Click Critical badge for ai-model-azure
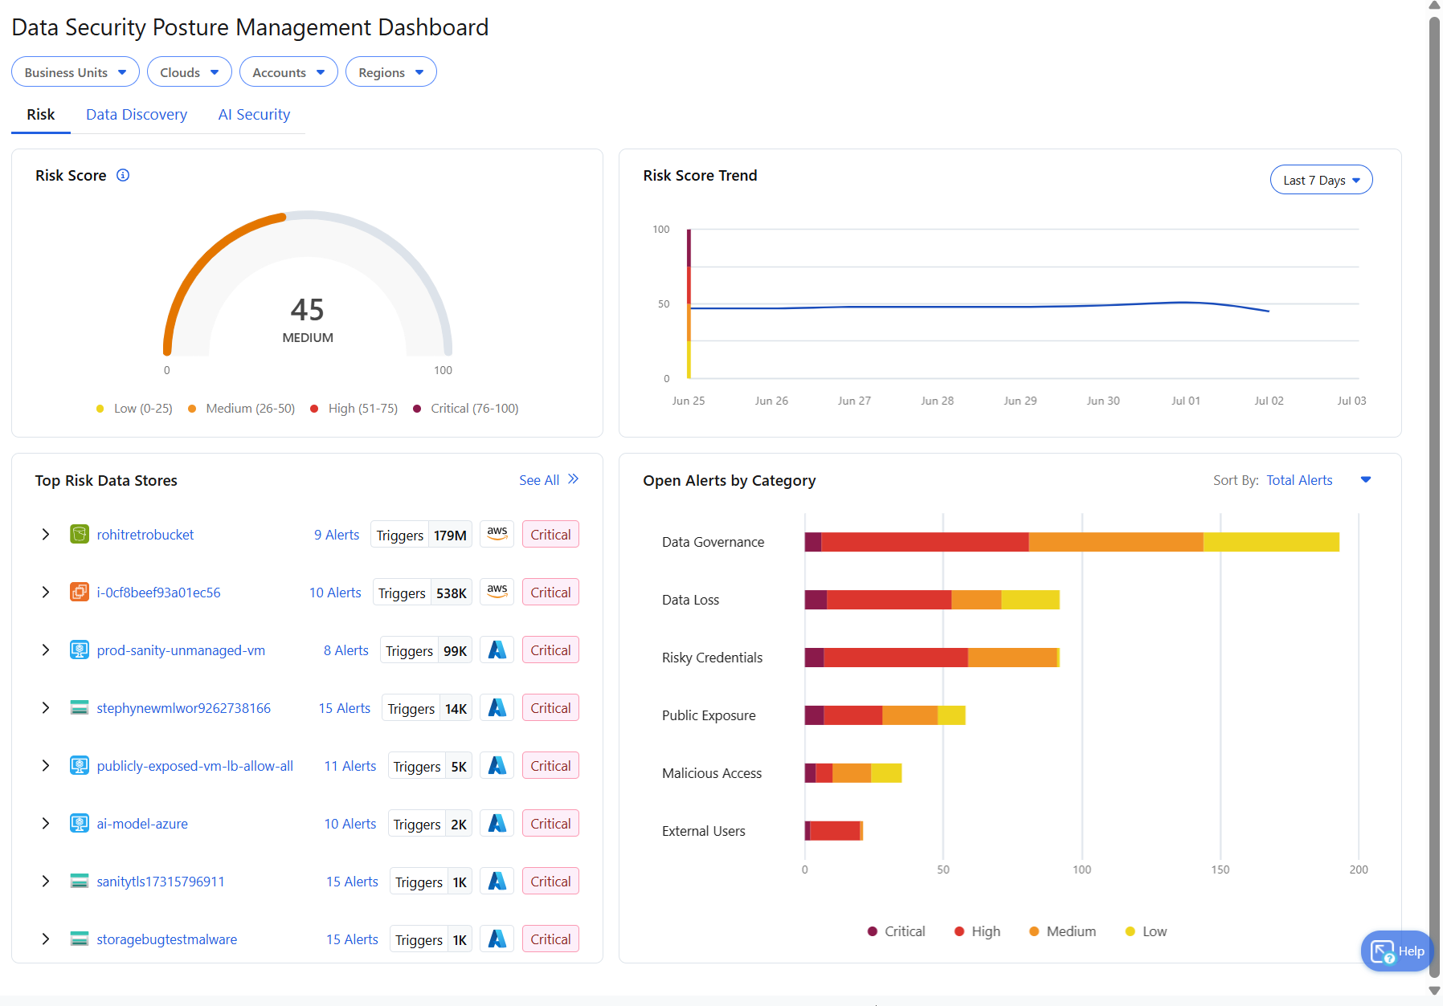 tap(550, 824)
